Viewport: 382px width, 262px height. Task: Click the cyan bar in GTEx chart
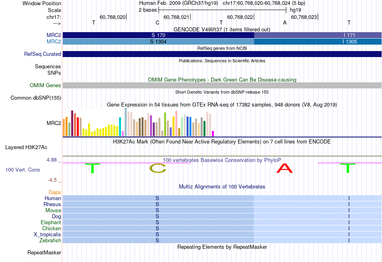pyautogui.click(x=120, y=127)
